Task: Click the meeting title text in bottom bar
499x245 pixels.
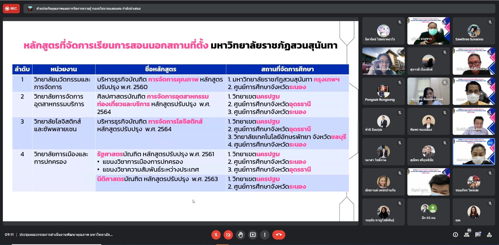Action: pyautogui.click(x=66, y=235)
